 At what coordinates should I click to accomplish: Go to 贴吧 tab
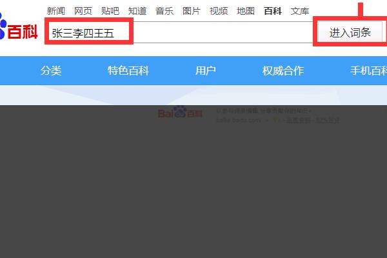click(x=110, y=11)
